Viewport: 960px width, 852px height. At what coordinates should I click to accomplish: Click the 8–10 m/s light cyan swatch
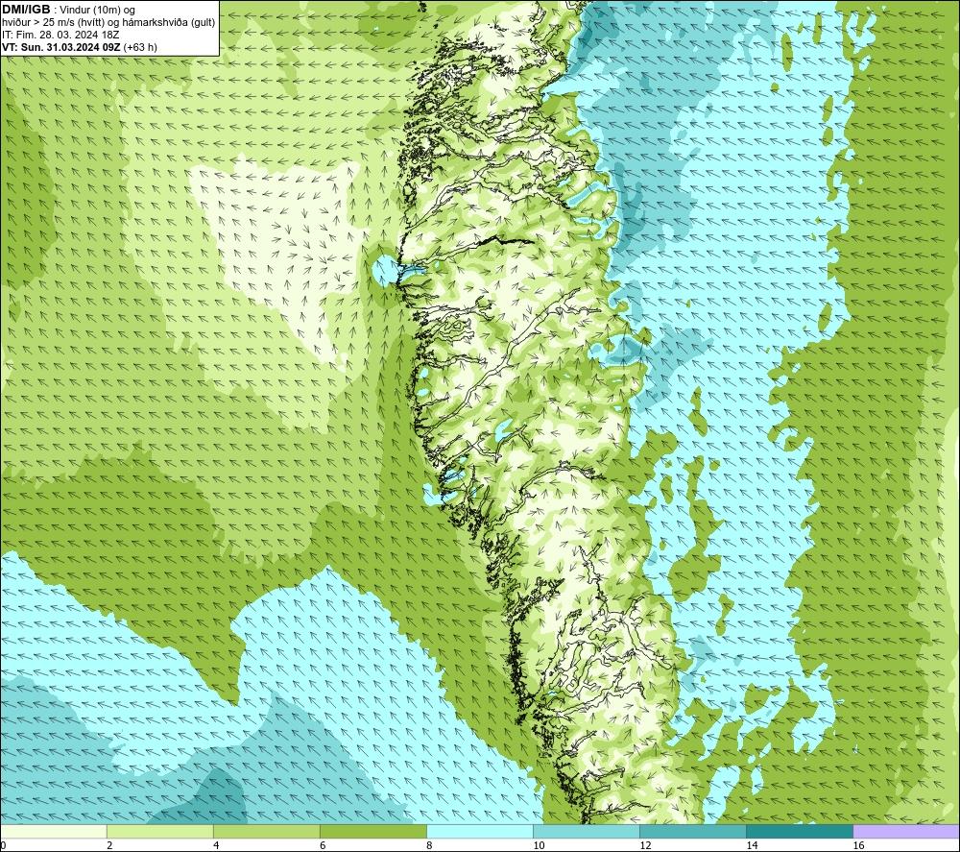click(480, 831)
